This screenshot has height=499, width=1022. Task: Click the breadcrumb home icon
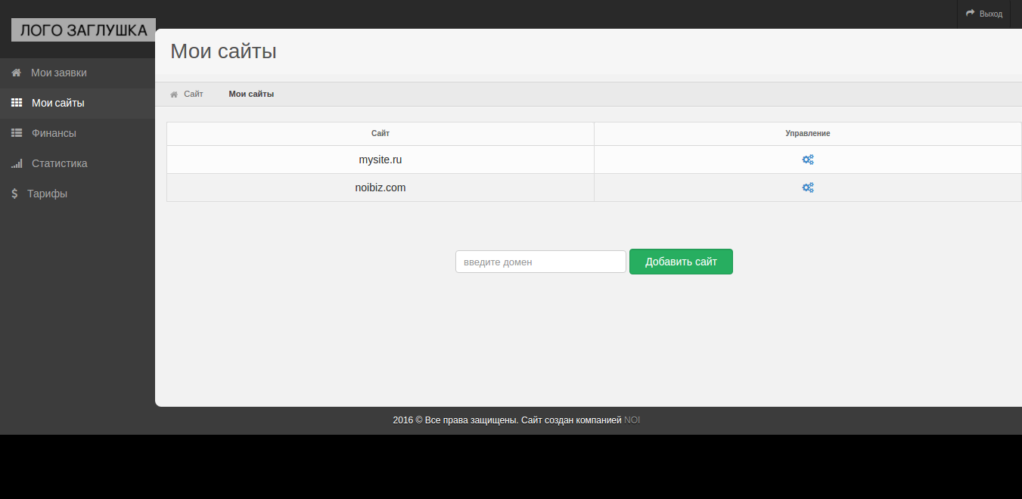click(174, 95)
